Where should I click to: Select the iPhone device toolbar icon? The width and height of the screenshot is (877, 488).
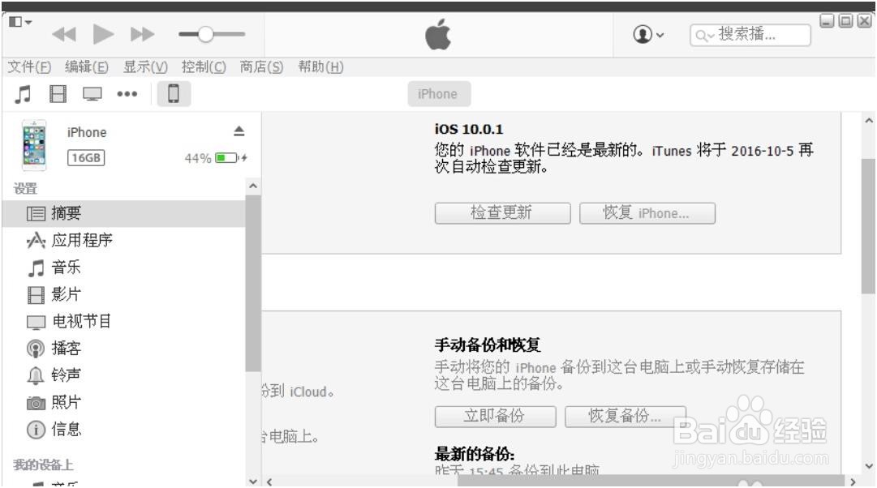point(174,94)
